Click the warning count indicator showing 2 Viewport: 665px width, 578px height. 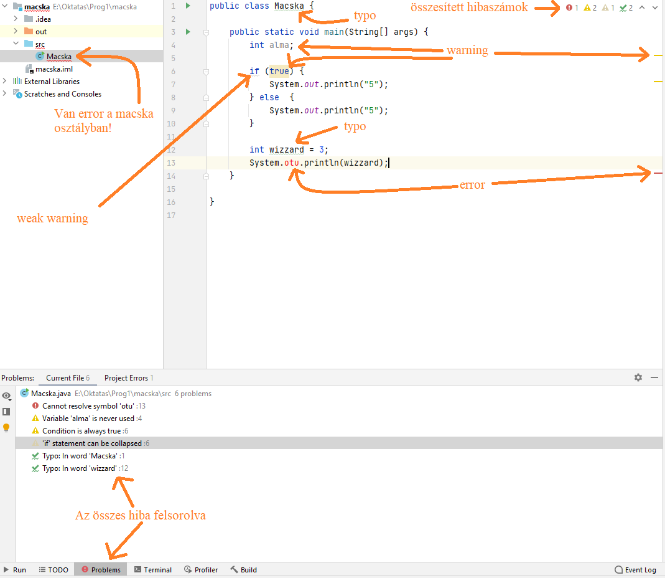[590, 7]
